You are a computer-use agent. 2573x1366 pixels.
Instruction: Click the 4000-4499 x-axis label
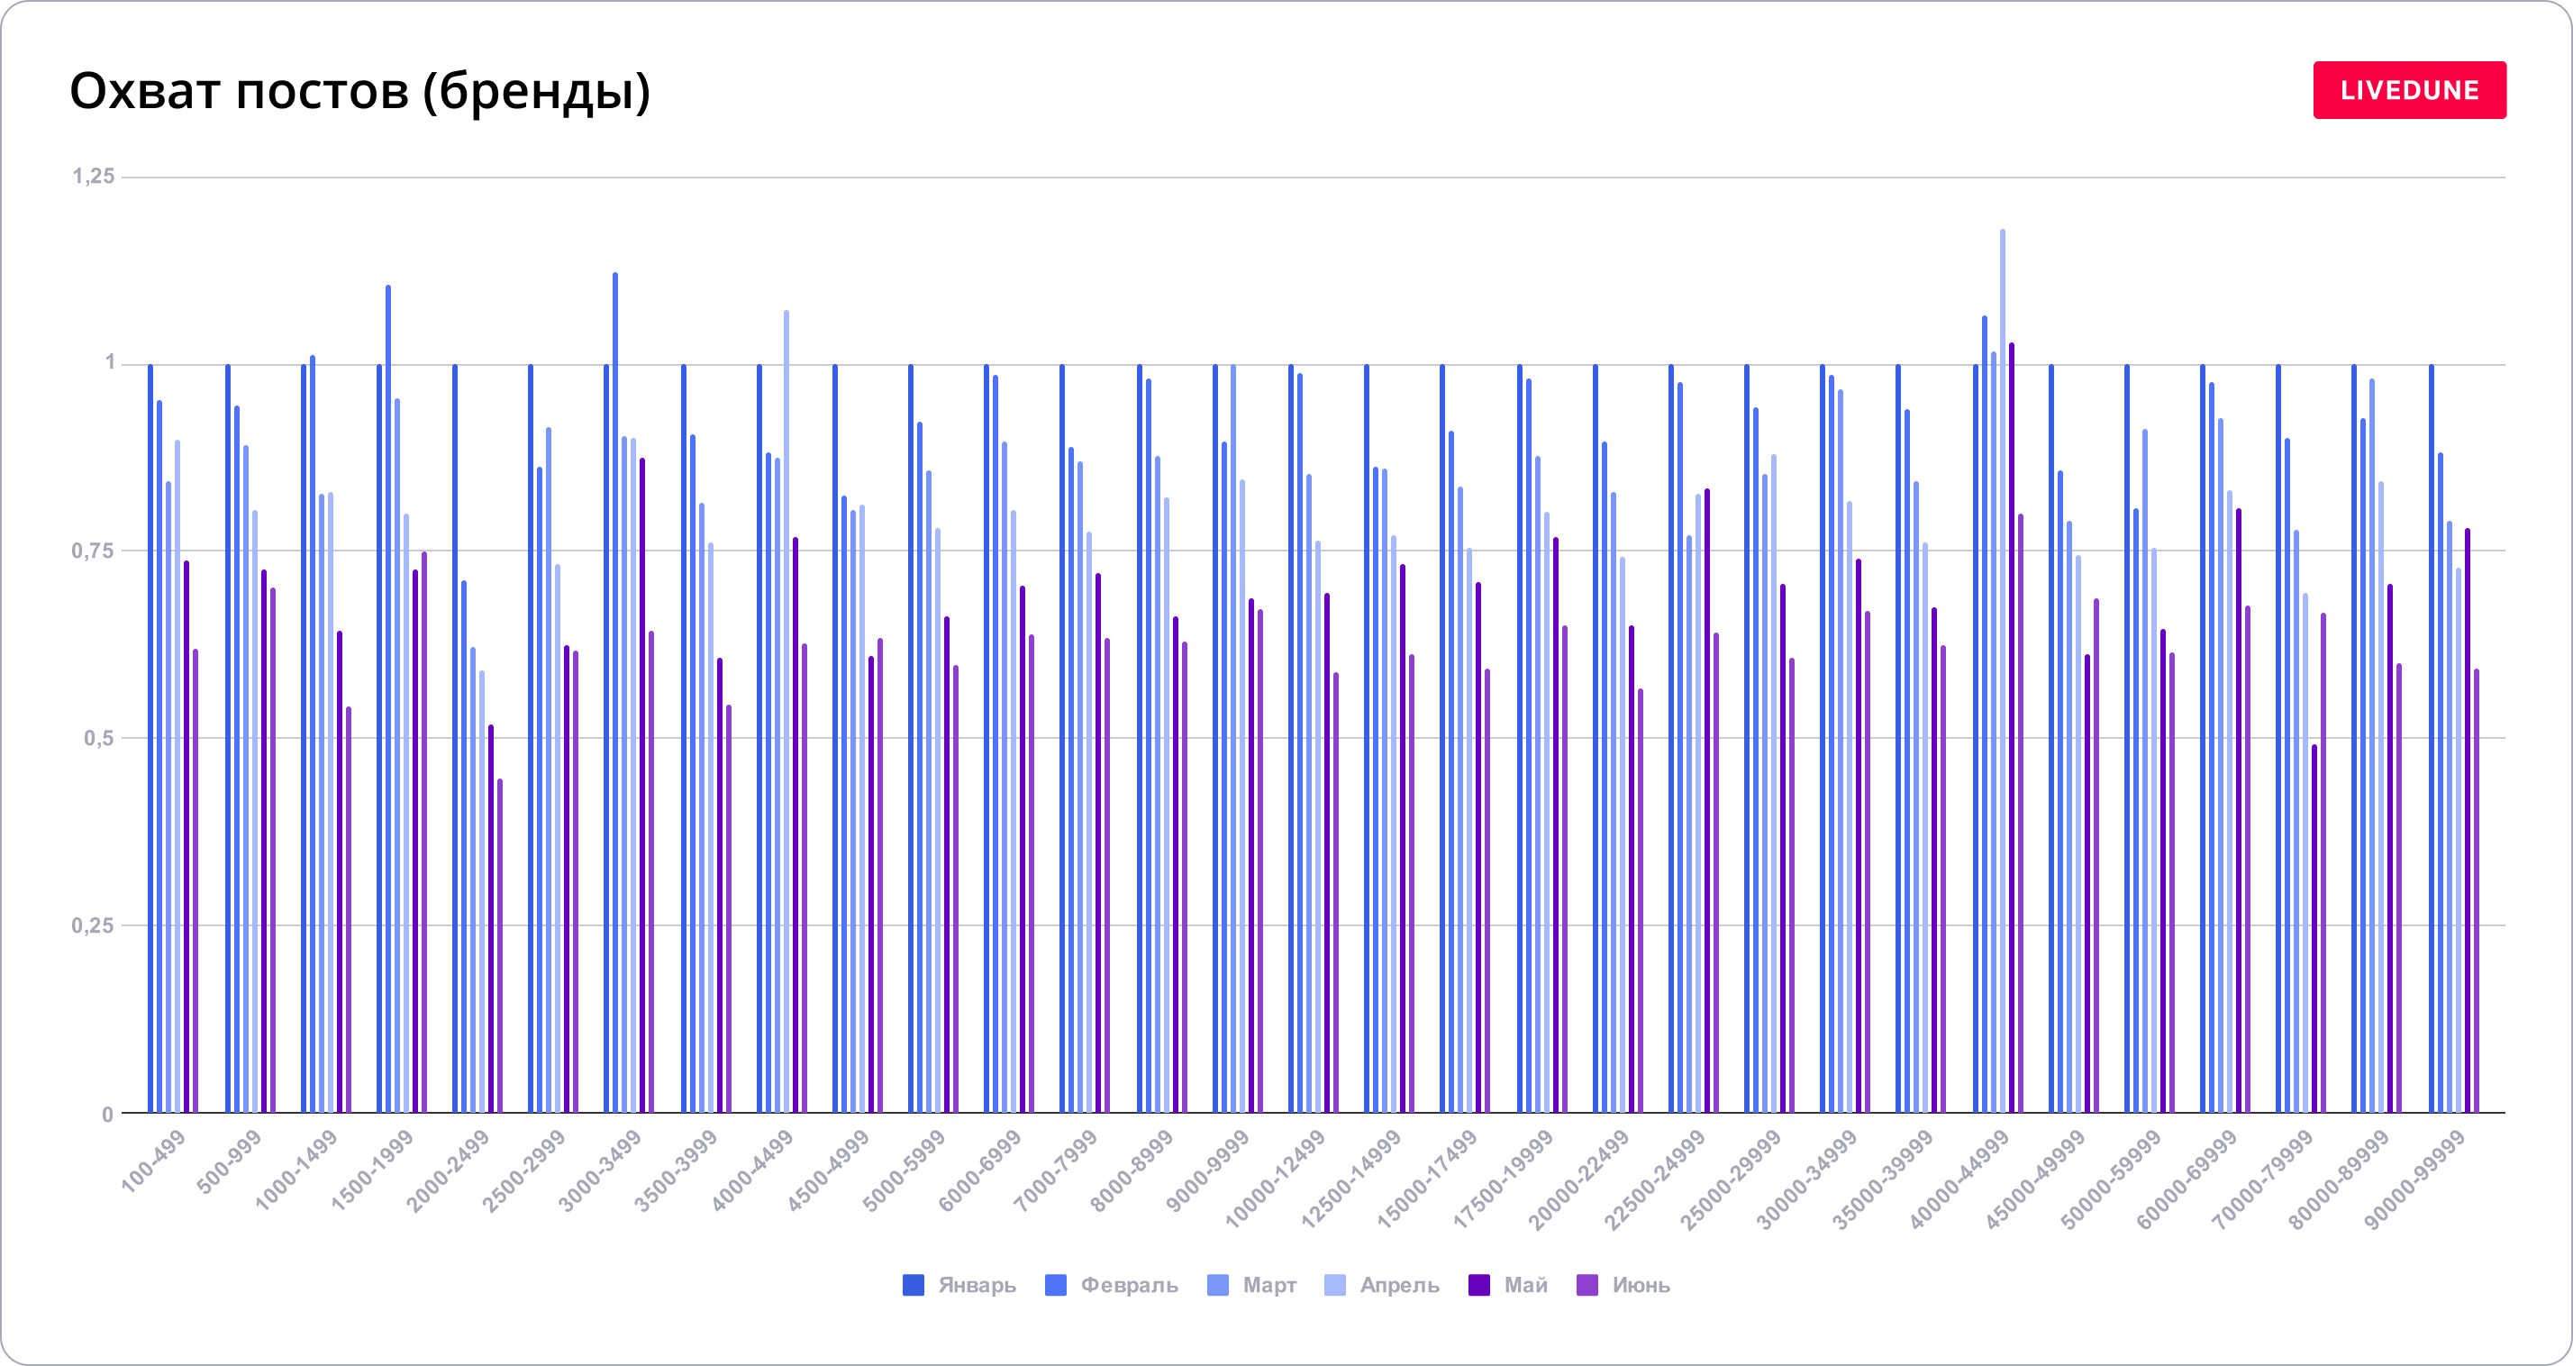pos(752,1170)
